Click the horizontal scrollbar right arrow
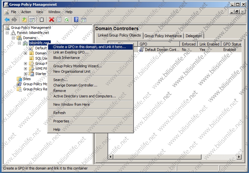This screenshot has width=249, height=173. tap(239, 157)
